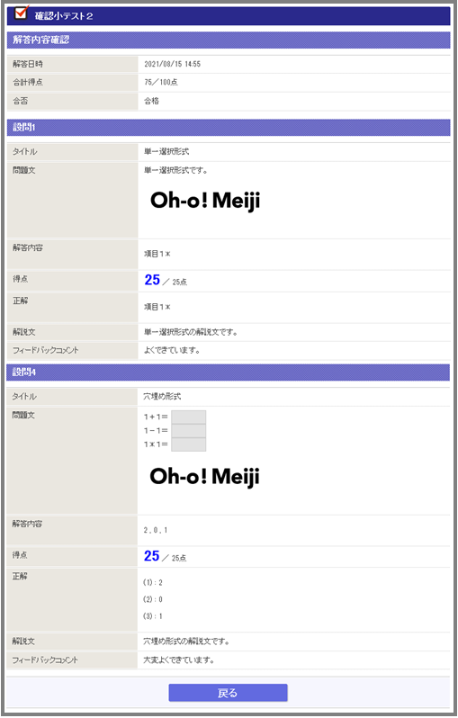Click feedback comment 大変よくできています。
The width and height of the screenshot is (458, 718).
[179, 660]
